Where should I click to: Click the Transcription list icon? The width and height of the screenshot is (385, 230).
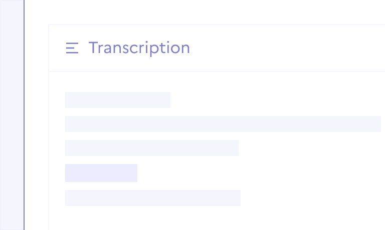(x=72, y=48)
